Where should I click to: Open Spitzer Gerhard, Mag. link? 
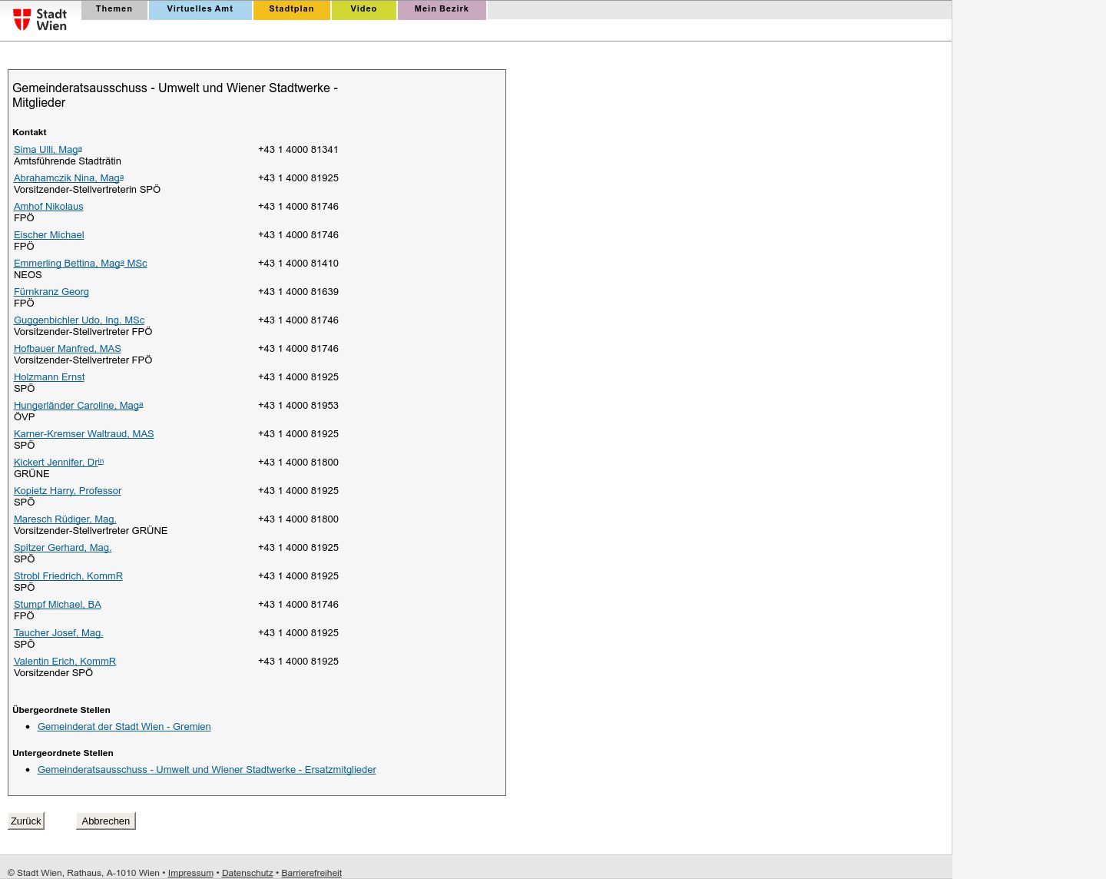pyautogui.click(x=63, y=548)
